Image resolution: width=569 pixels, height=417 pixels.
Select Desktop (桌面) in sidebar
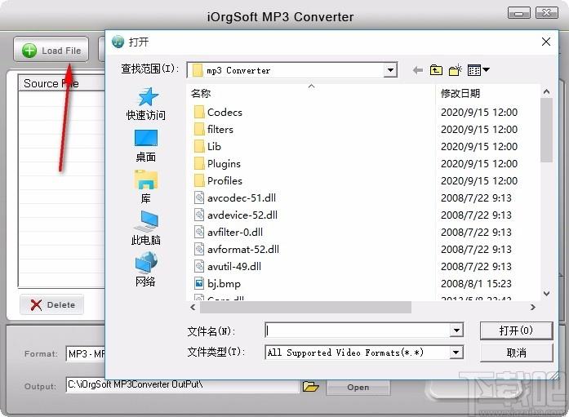pos(146,146)
